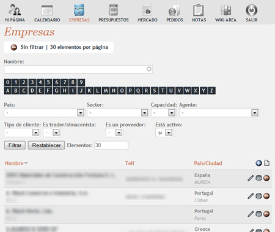The width and height of the screenshot is (275, 232).
Task: Click the Lisboa city text
Action: click(x=201, y=200)
